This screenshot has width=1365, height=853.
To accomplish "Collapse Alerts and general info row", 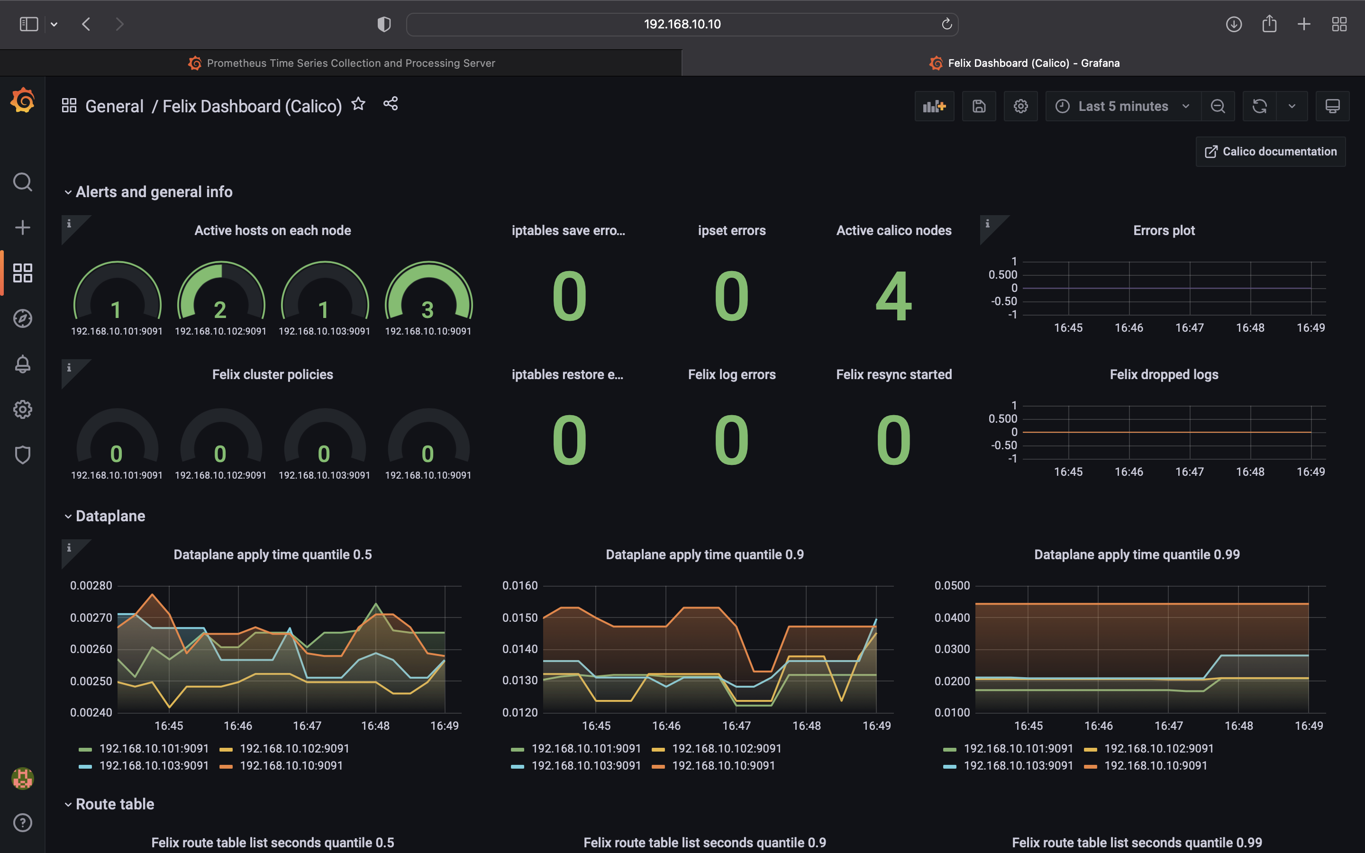I will coord(154,192).
